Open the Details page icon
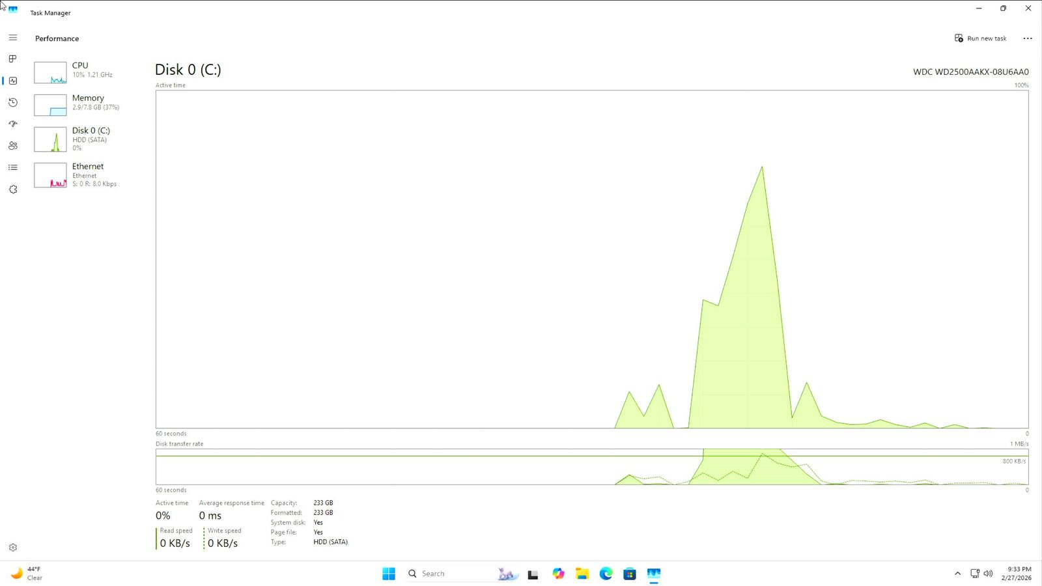This screenshot has height=586, width=1042. 13,167
